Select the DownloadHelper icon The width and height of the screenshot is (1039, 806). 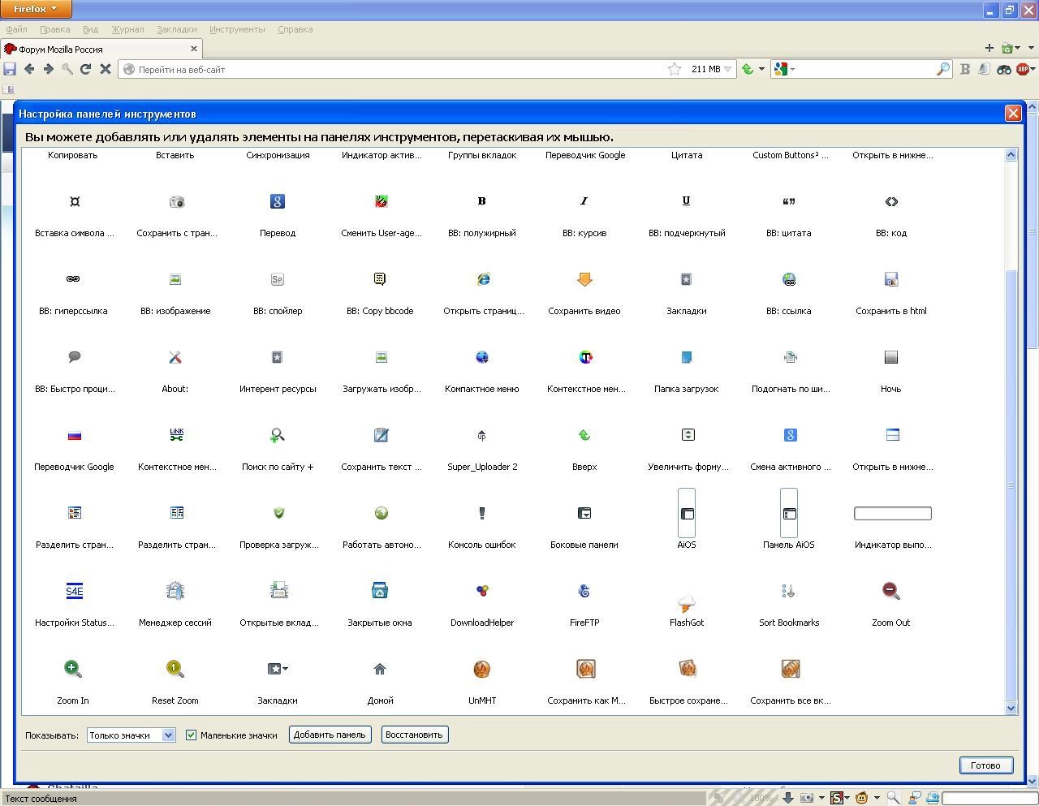pos(481,591)
